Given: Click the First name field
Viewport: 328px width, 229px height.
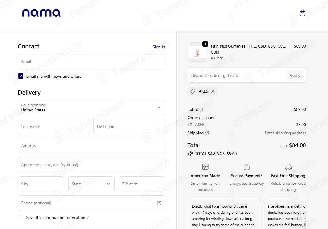Looking at the screenshot, I should click(54, 127).
